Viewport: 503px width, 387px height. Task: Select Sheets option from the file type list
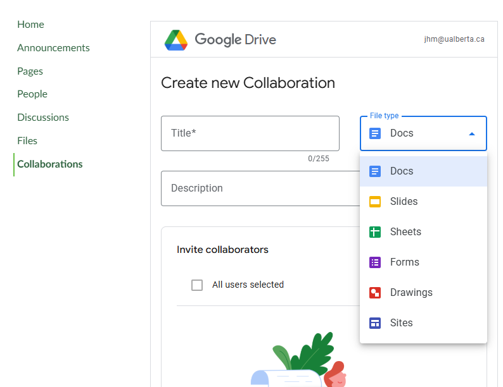coord(405,232)
